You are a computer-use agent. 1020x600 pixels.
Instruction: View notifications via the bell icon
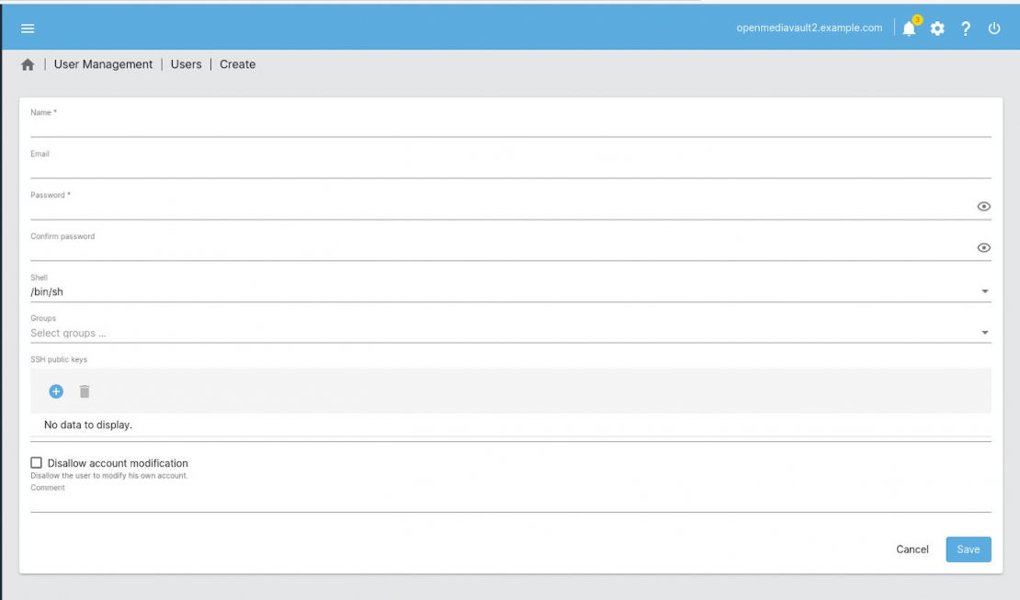[x=908, y=28]
